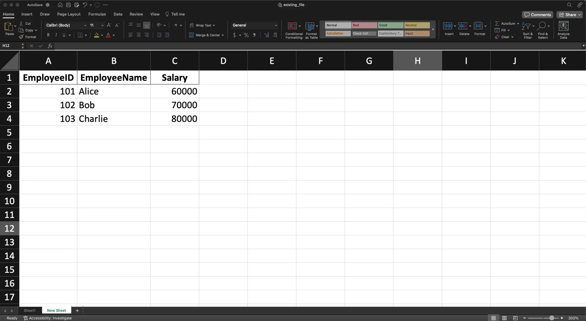Viewport: 586px width, 321px height.
Task: Click the Merge & Center icon
Action: pos(191,35)
